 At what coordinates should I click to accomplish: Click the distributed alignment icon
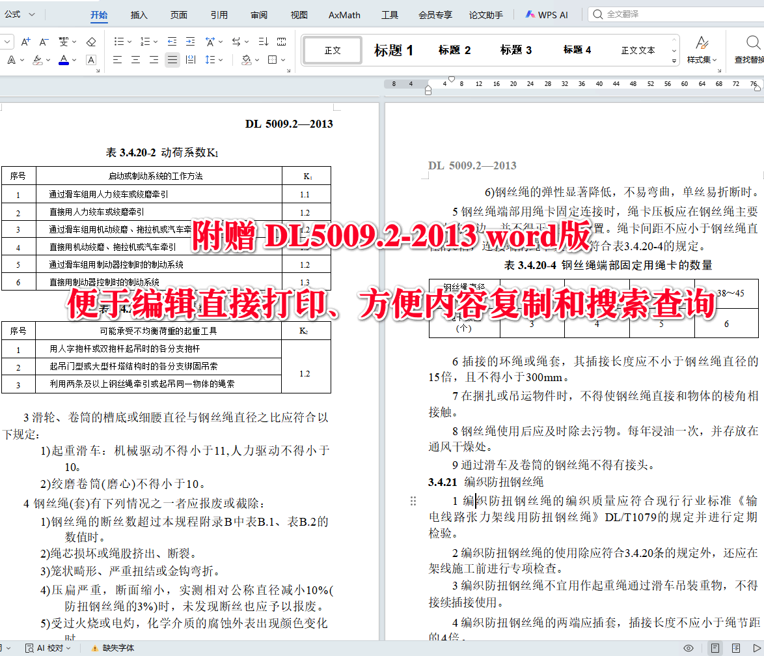click(x=191, y=60)
